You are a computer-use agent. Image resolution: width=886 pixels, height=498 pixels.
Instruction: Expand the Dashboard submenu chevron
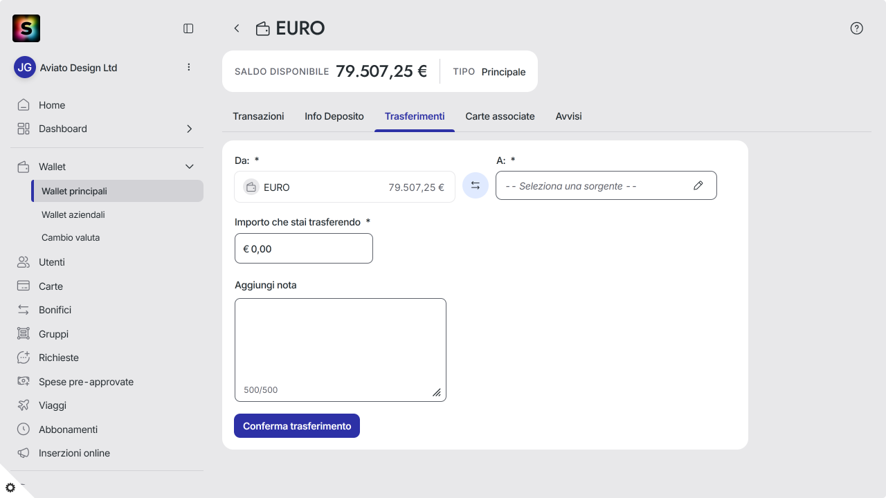(190, 129)
